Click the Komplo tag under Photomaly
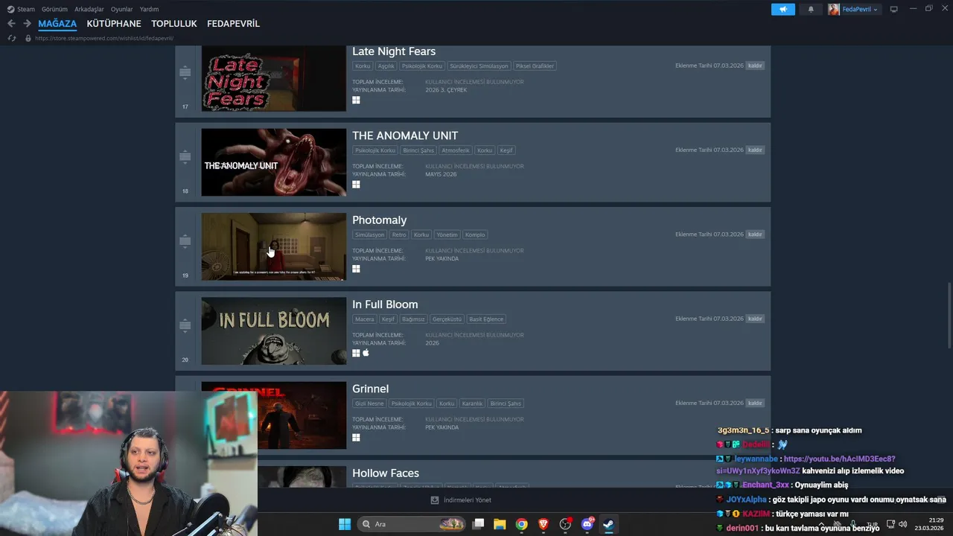The height and width of the screenshot is (536, 953). coord(475,234)
